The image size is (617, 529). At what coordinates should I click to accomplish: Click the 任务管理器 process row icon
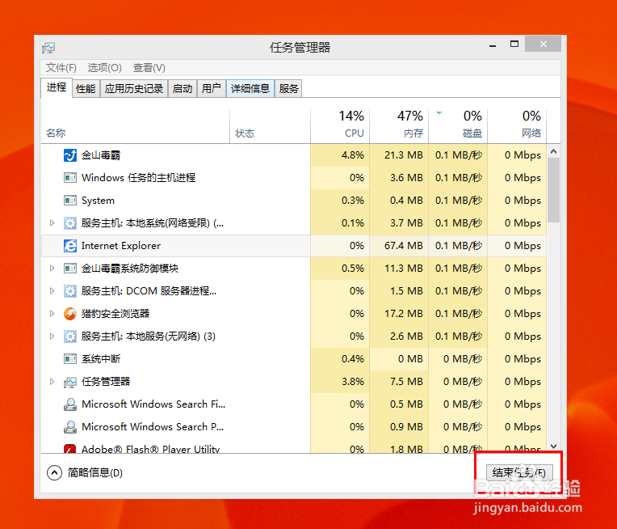pyautogui.click(x=70, y=382)
